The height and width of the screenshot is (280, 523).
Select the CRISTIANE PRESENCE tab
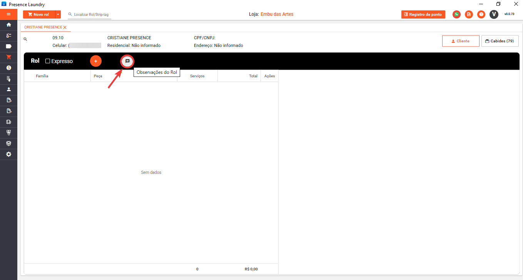click(x=43, y=27)
